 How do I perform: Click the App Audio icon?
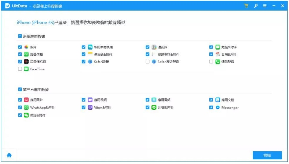(154, 100)
